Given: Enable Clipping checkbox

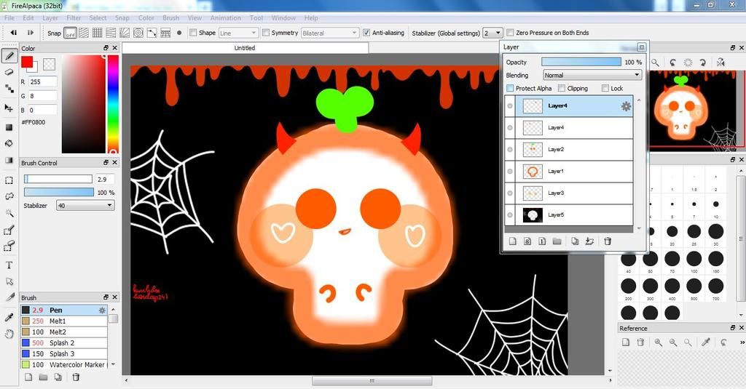Looking at the screenshot, I should pyautogui.click(x=562, y=89).
